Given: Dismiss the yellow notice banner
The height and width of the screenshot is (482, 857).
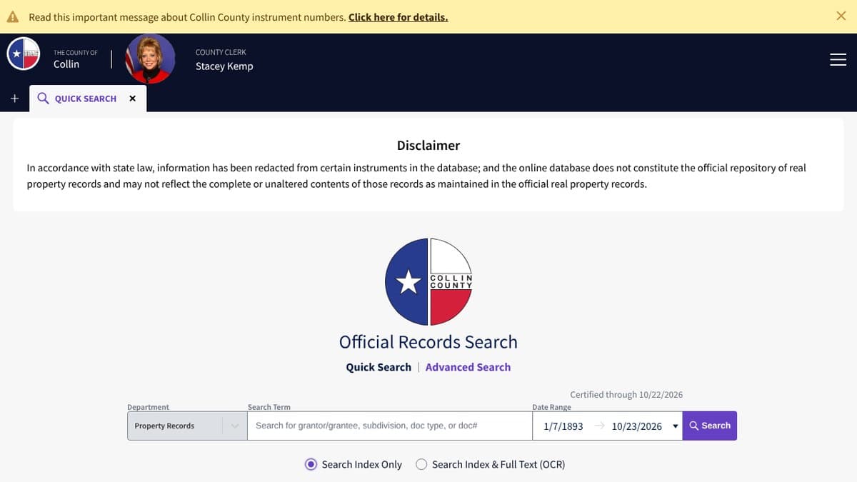Looking at the screenshot, I should coord(841,16).
